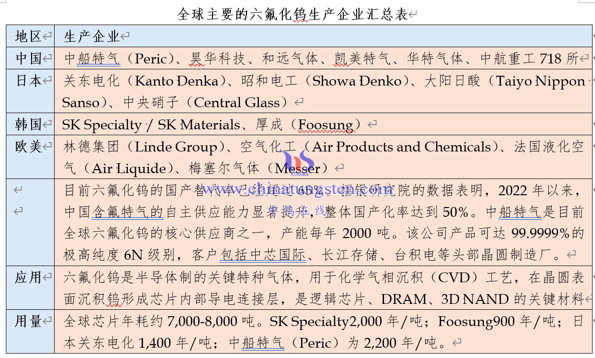Click the Air Products and Chemicals text
595x358 pixels.
(x=402, y=147)
